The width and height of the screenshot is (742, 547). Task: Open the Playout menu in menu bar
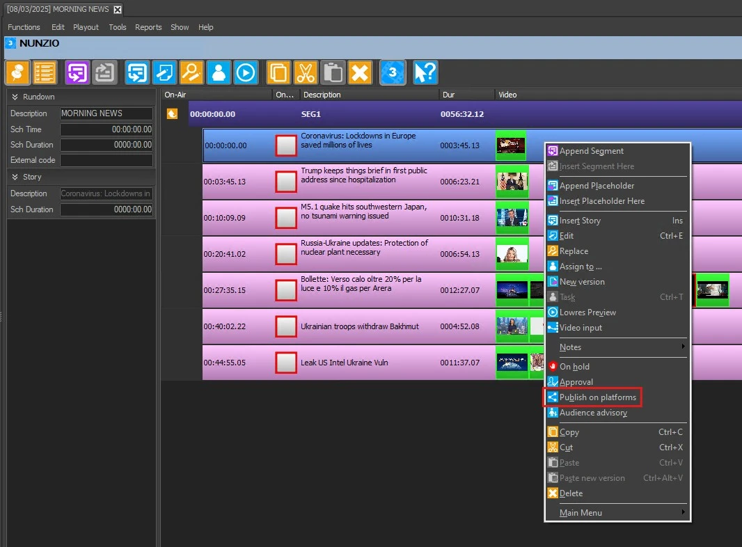click(86, 27)
